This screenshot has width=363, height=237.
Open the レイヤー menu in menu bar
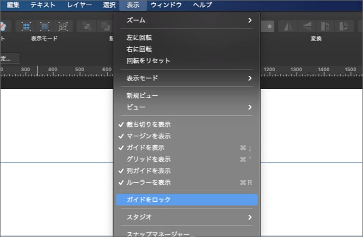pyautogui.click(x=79, y=5)
